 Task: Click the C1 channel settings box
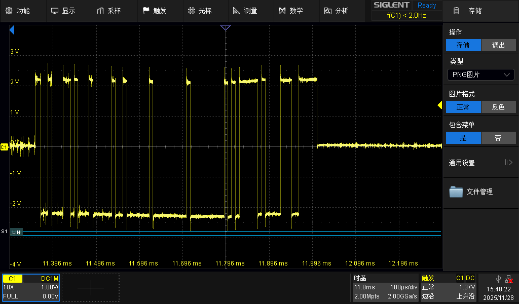31,287
